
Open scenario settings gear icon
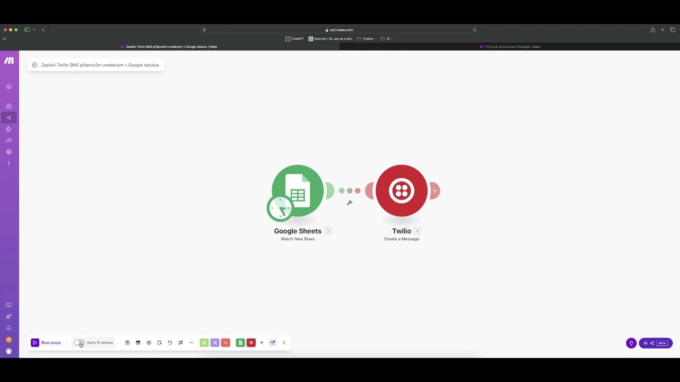[149, 343]
